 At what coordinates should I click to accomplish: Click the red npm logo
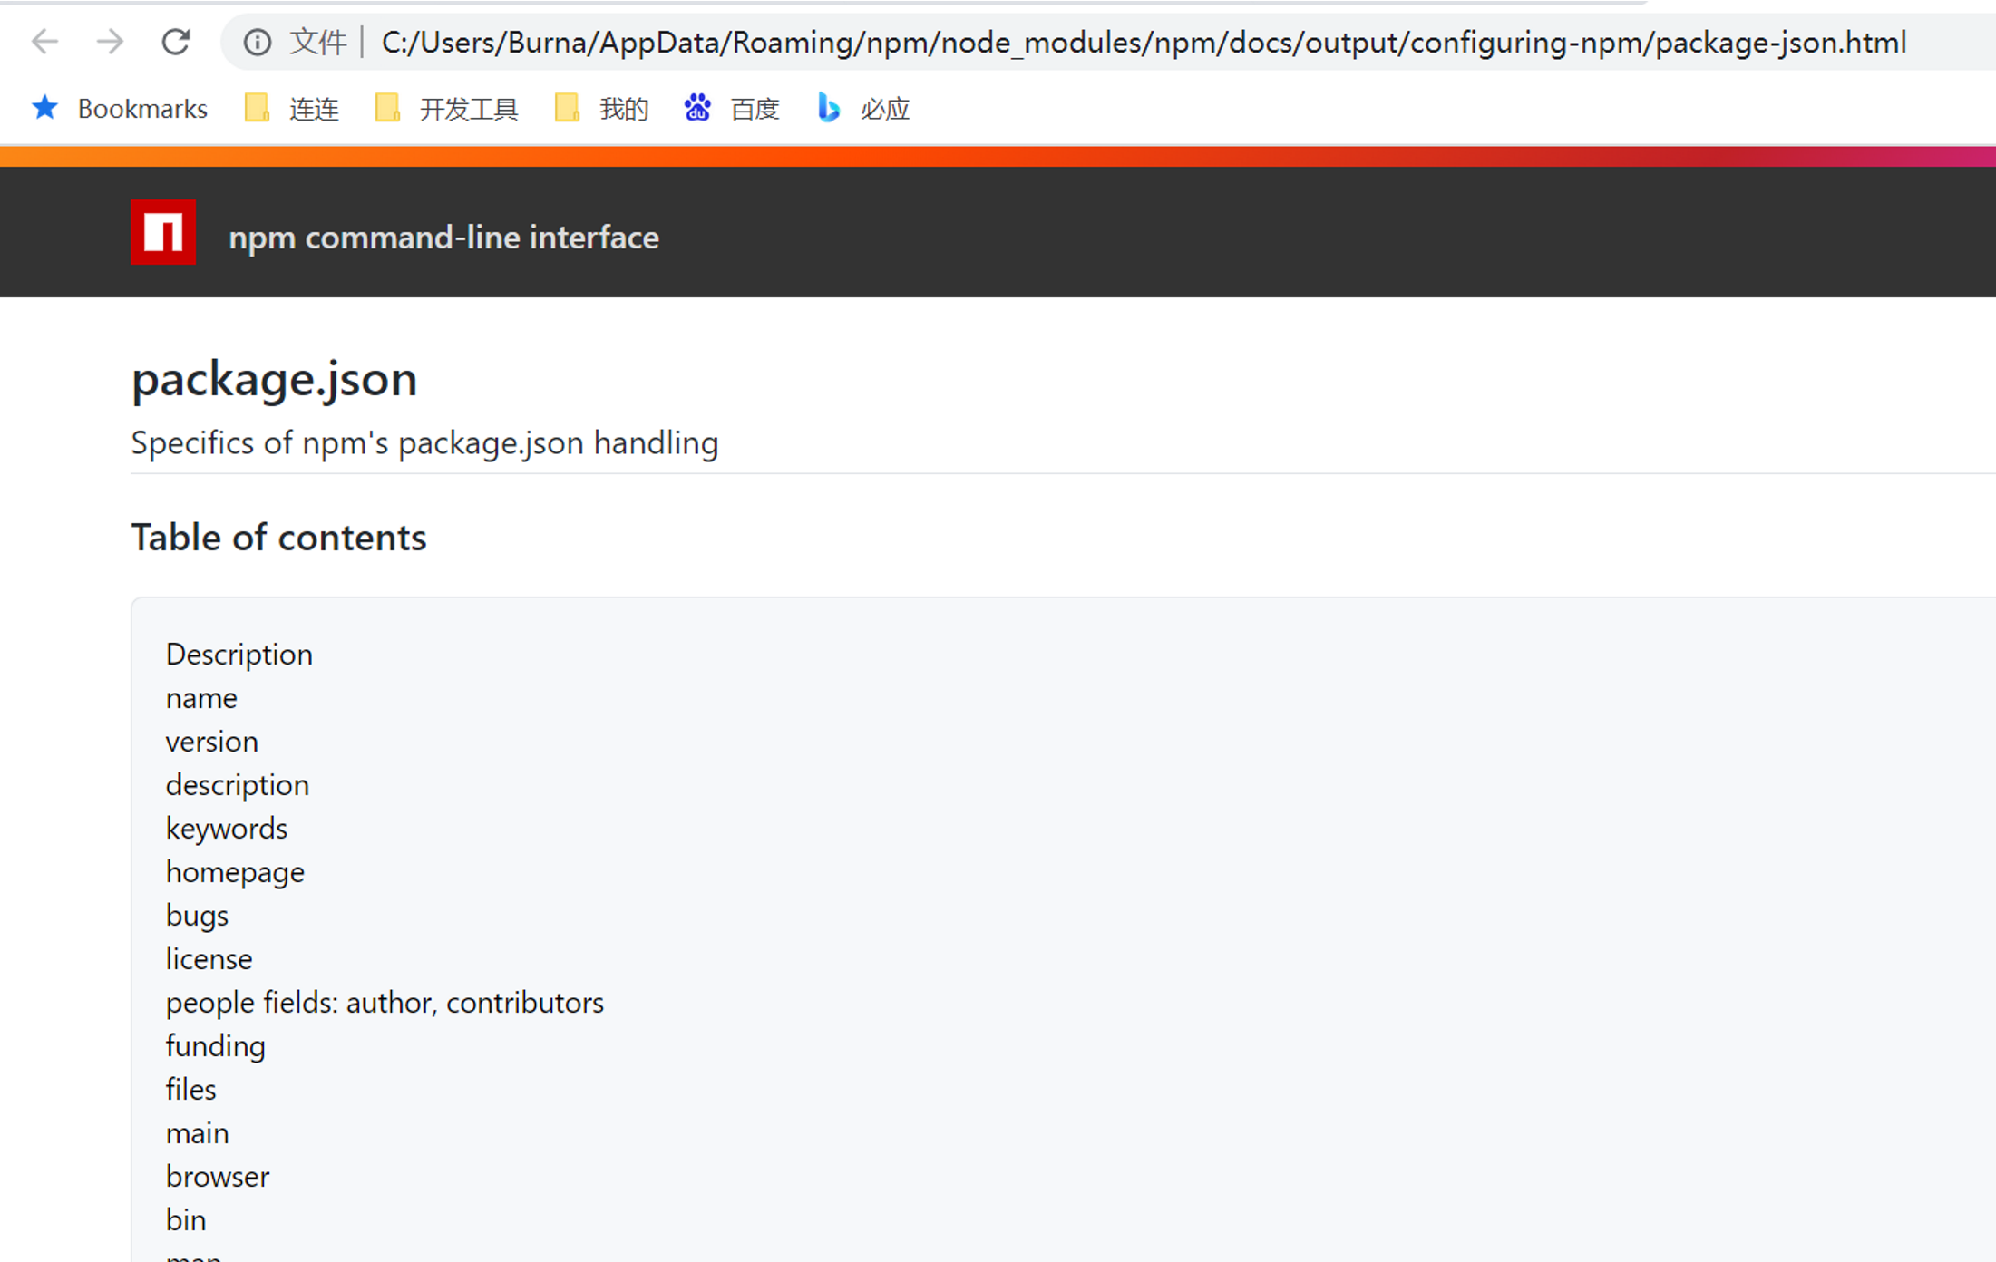click(x=163, y=232)
